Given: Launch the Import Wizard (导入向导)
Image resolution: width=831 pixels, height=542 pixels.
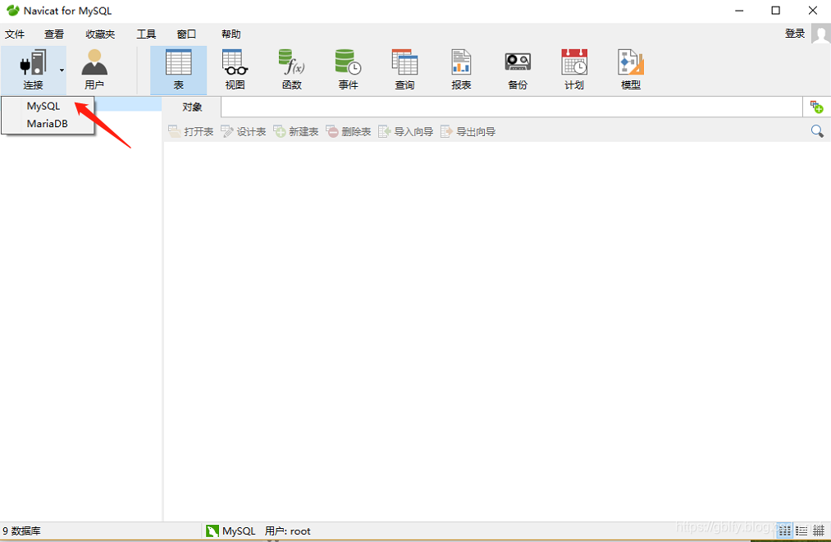Looking at the screenshot, I should tap(405, 131).
